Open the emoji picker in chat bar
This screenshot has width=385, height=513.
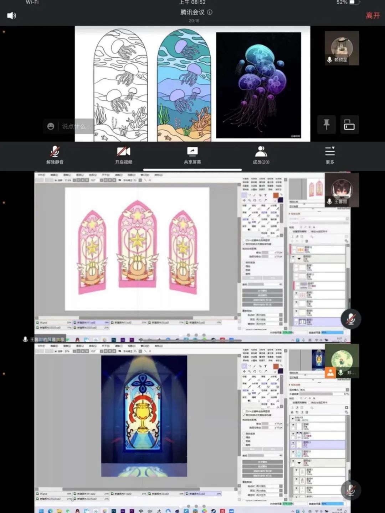click(51, 126)
